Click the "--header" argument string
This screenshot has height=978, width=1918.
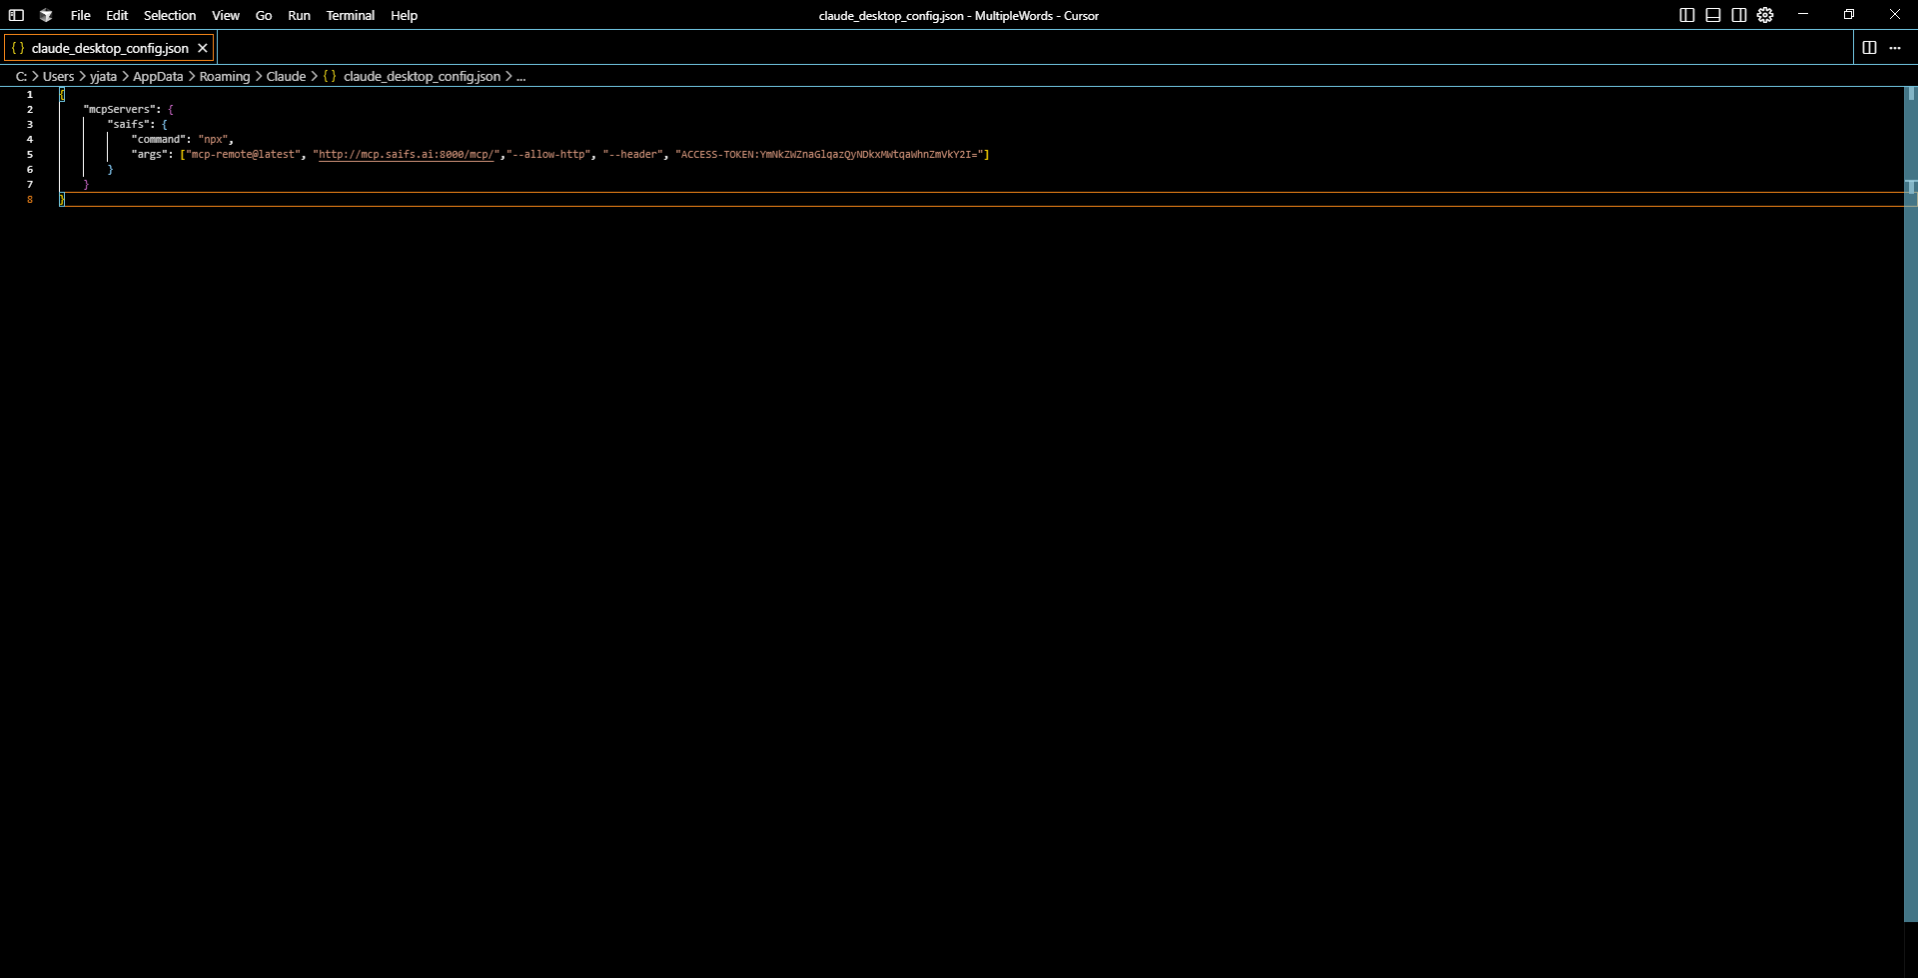[632, 155]
